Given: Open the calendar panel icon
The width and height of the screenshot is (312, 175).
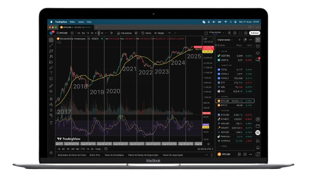Looking at the screenshot, I should tap(258, 126).
